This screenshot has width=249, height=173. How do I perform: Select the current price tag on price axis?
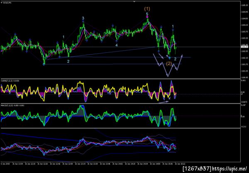click(244, 47)
